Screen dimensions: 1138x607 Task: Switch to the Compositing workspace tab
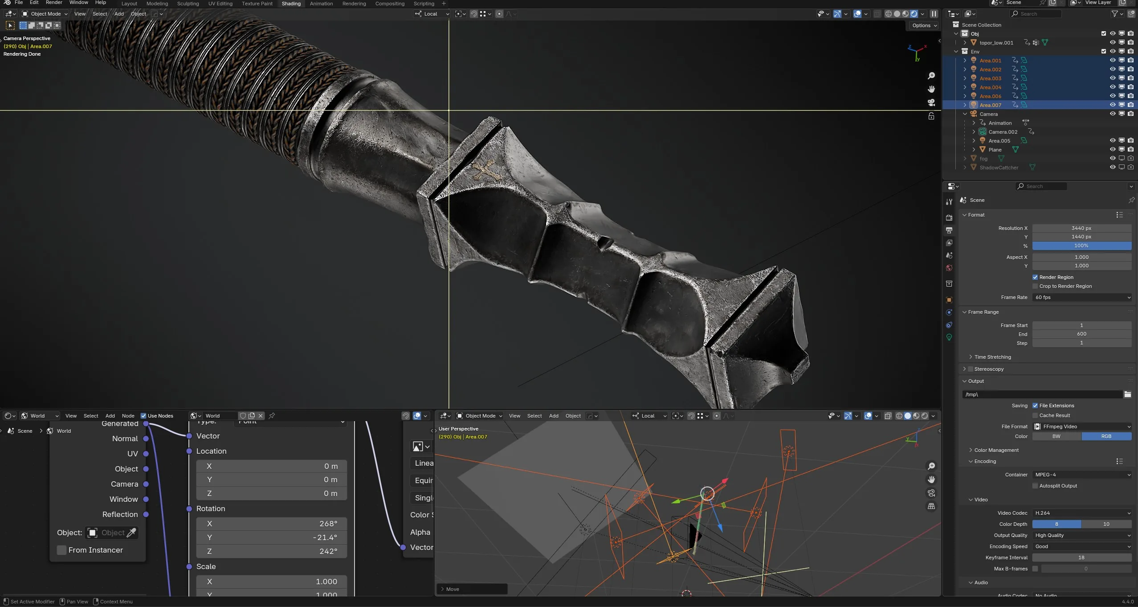pos(390,4)
